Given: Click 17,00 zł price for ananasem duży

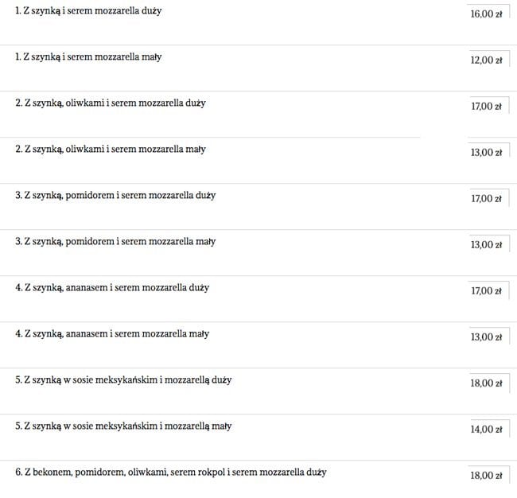Looking at the screenshot, I should tap(488, 291).
